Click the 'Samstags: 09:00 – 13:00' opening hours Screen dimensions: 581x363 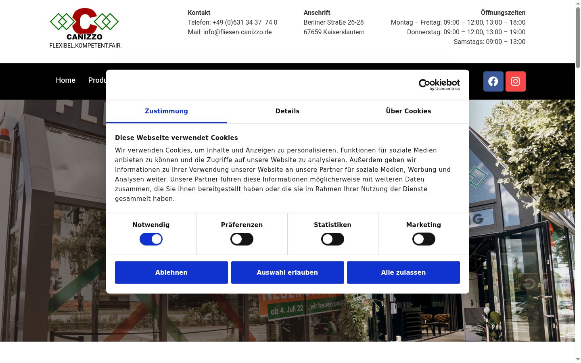click(489, 42)
